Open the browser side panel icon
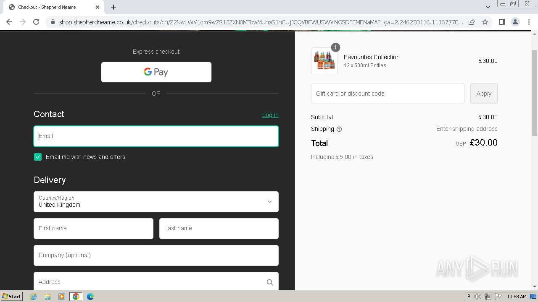This screenshot has width=538, height=302. (x=501, y=22)
